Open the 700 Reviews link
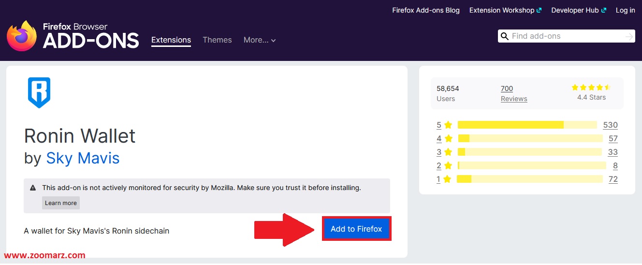642x265 pixels. pos(514,93)
